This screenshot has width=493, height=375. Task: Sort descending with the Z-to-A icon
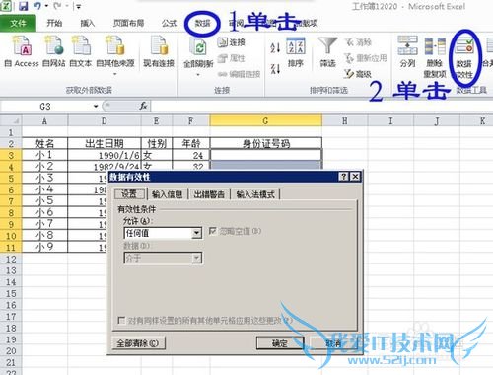coord(275,68)
